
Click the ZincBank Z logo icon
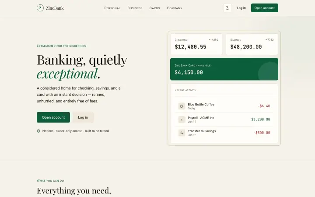[x=40, y=8]
